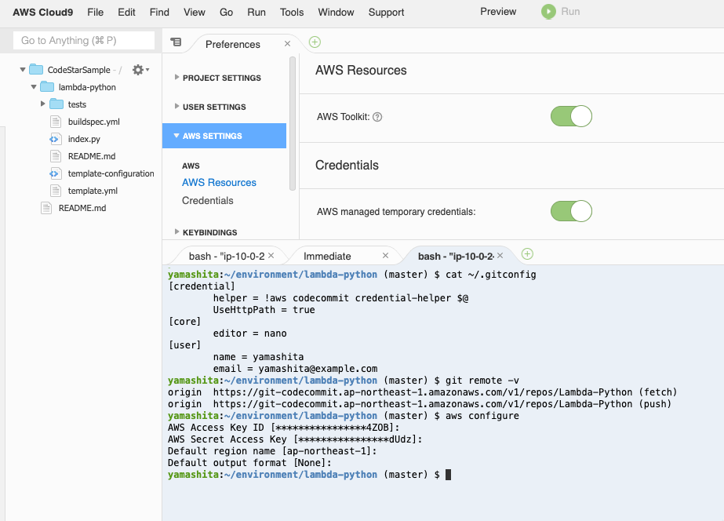Open the Window menu
Screen dimensions: 724x521
(x=336, y=13)
